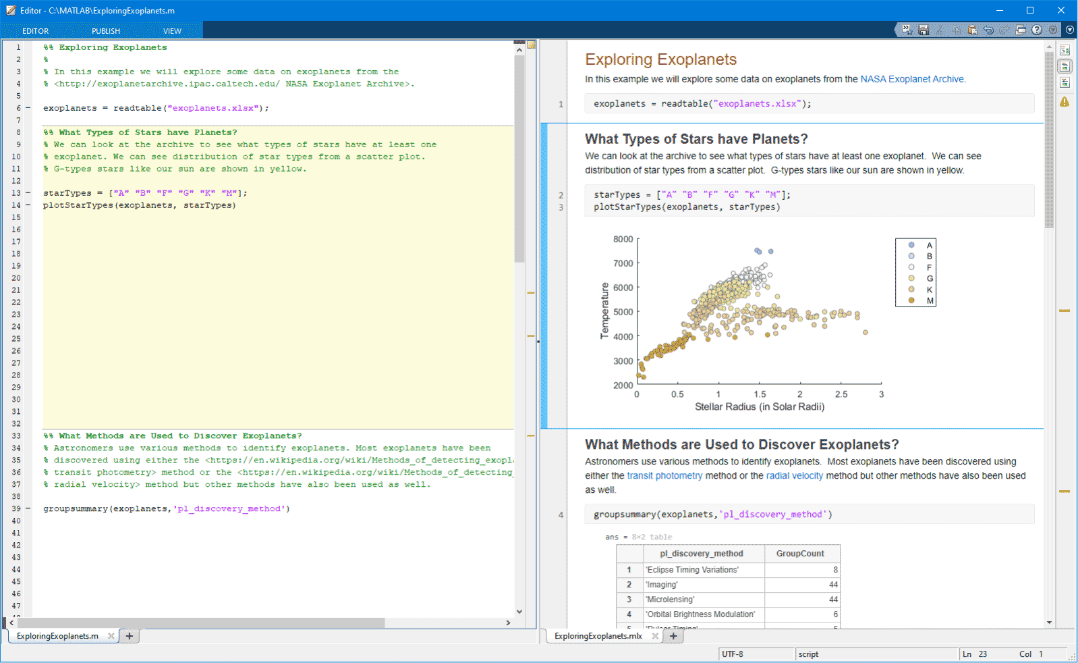Switch to output on right view

1065,50
